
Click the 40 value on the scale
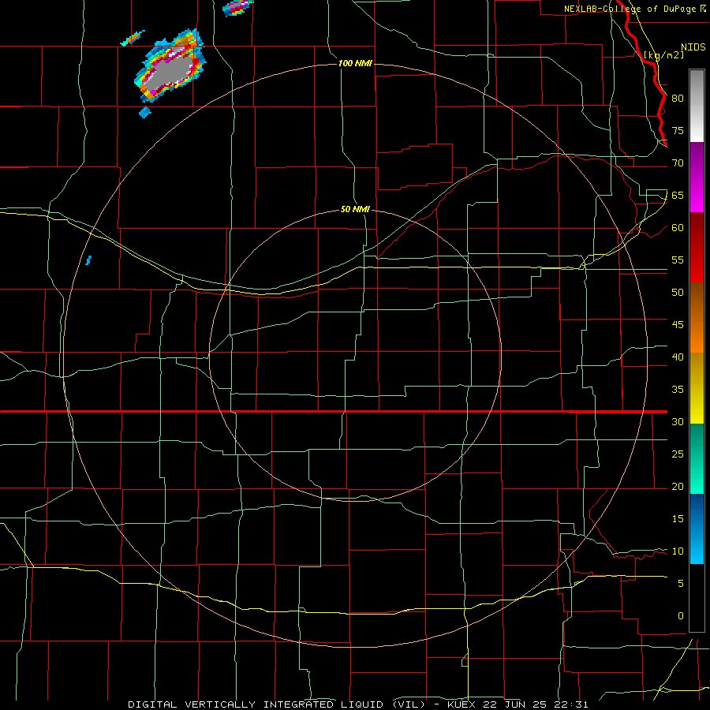coord(678,357)
